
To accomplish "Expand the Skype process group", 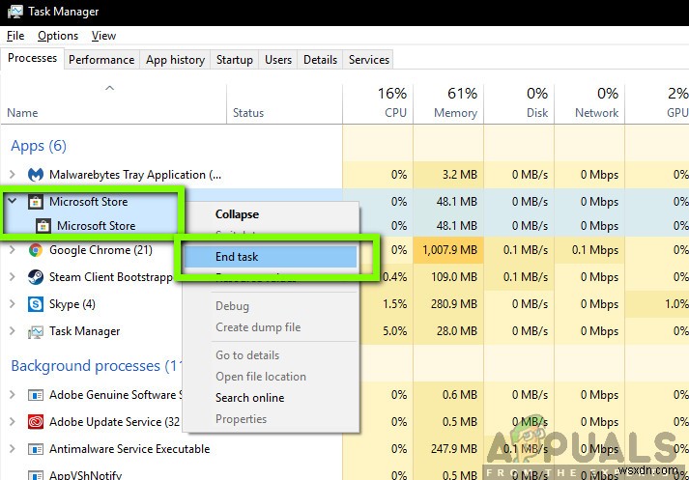I will point(13,304).
